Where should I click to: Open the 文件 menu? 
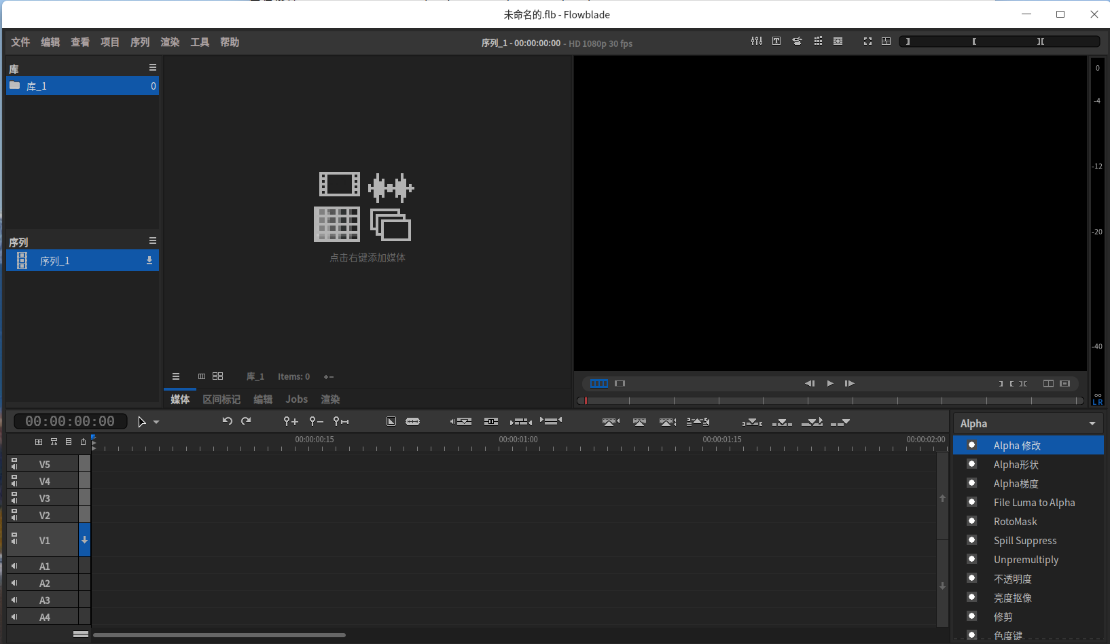(x=20, y=42)
